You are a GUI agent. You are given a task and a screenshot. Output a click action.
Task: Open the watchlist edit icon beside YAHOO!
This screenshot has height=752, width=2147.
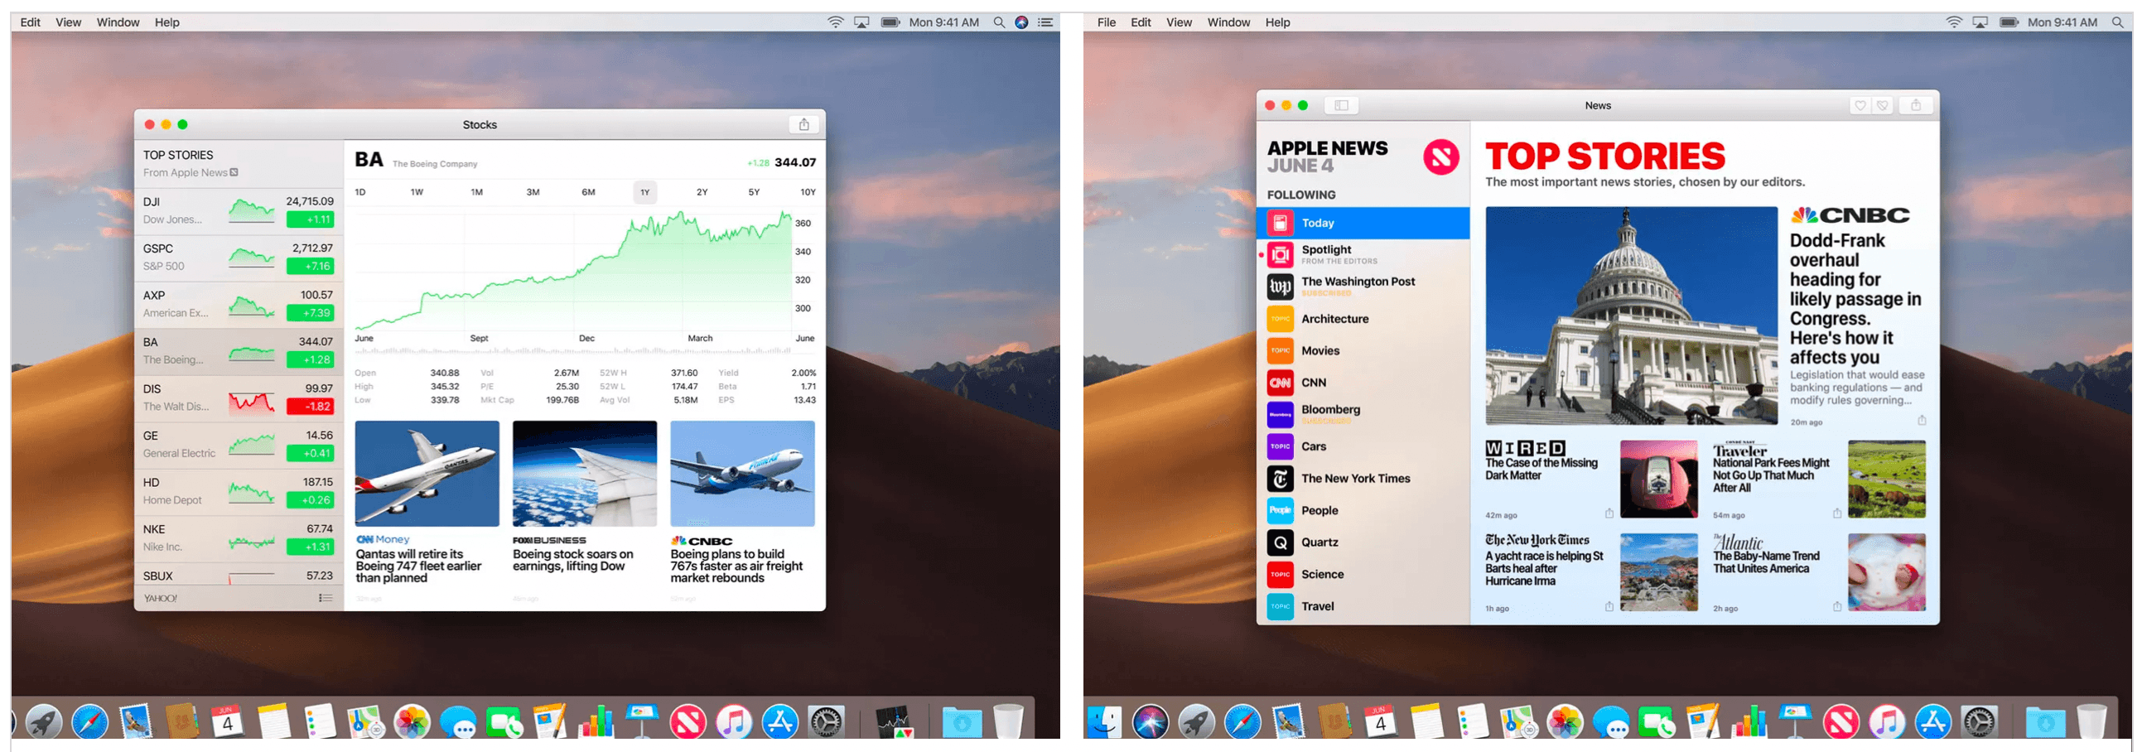326,598
